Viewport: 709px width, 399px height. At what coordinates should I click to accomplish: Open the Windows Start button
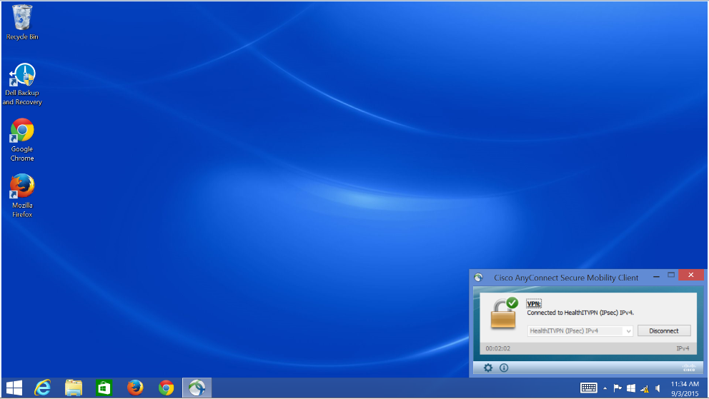click(14, 388)
